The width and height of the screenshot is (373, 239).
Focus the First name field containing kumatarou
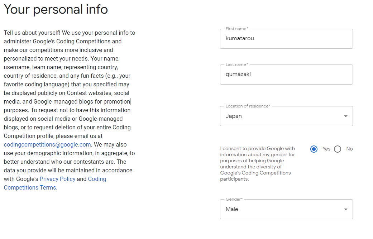(286, 39)
